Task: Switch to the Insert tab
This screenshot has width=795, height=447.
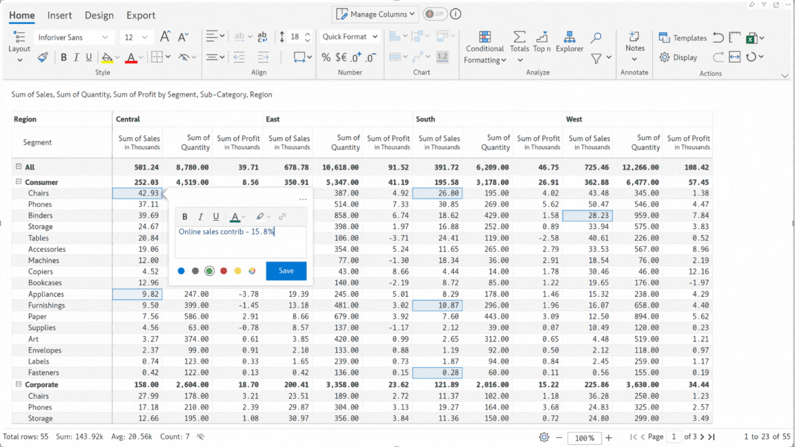Action: point(59,15)
